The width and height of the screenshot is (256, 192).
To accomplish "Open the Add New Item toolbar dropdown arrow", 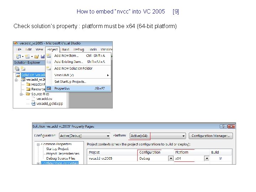I will point(32,57).
